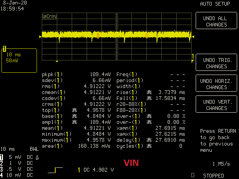Click the warning icon beside cycles(1)

(x=149, y=146)
